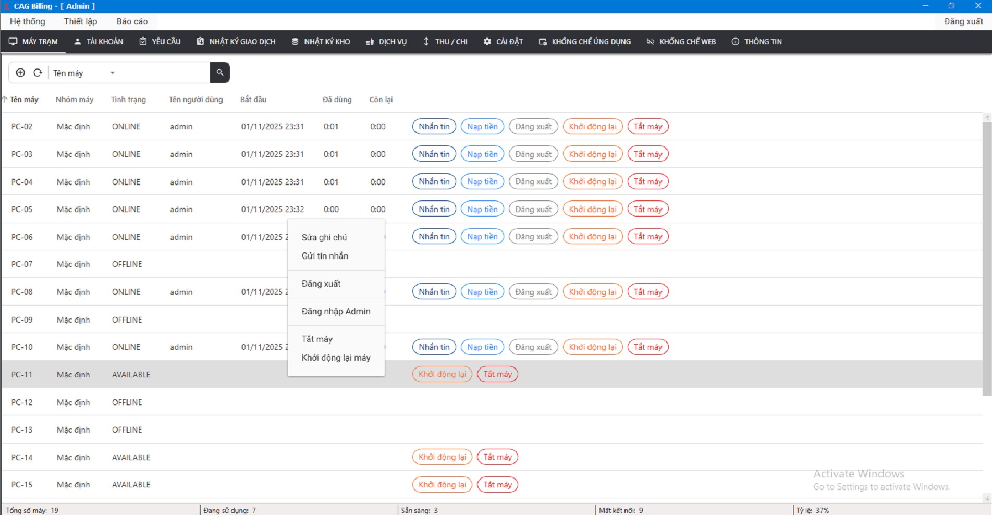The height and width of the screenshot is (515, 992).
Task: Refresh the machine list
Action: pos(38,72)
